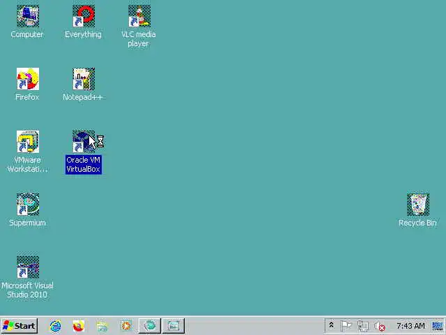446x335 pixels.
Task: Click the Recycle Bin label text
Action: click(417, 223)
